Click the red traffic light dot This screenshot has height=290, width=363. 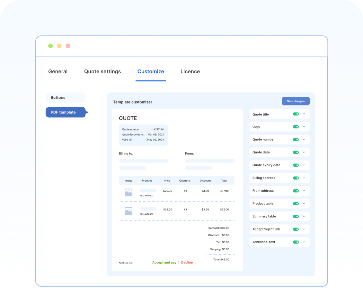click(x=68, y=46)
